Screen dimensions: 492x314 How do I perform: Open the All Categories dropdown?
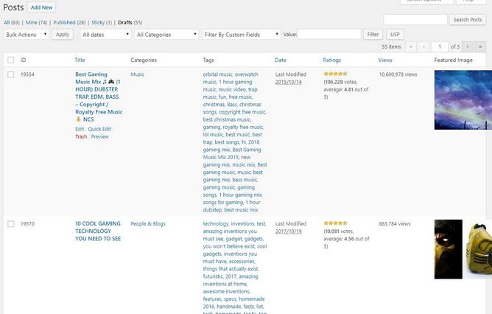(166, 35)
